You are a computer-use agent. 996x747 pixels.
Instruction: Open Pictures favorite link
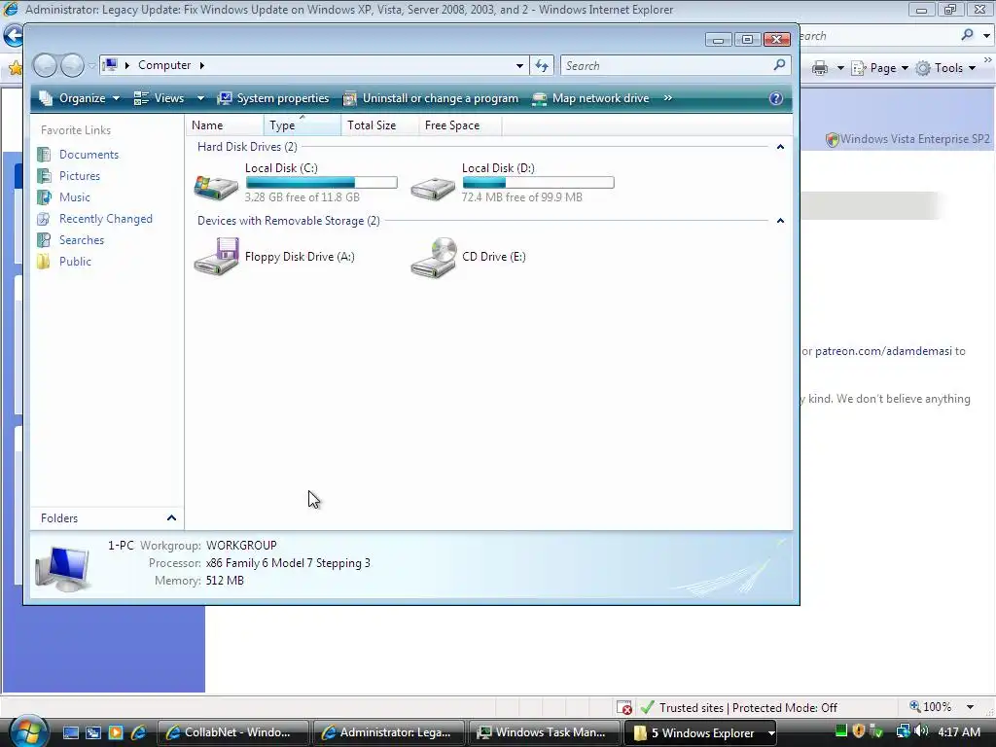click(x=80, y=176)
